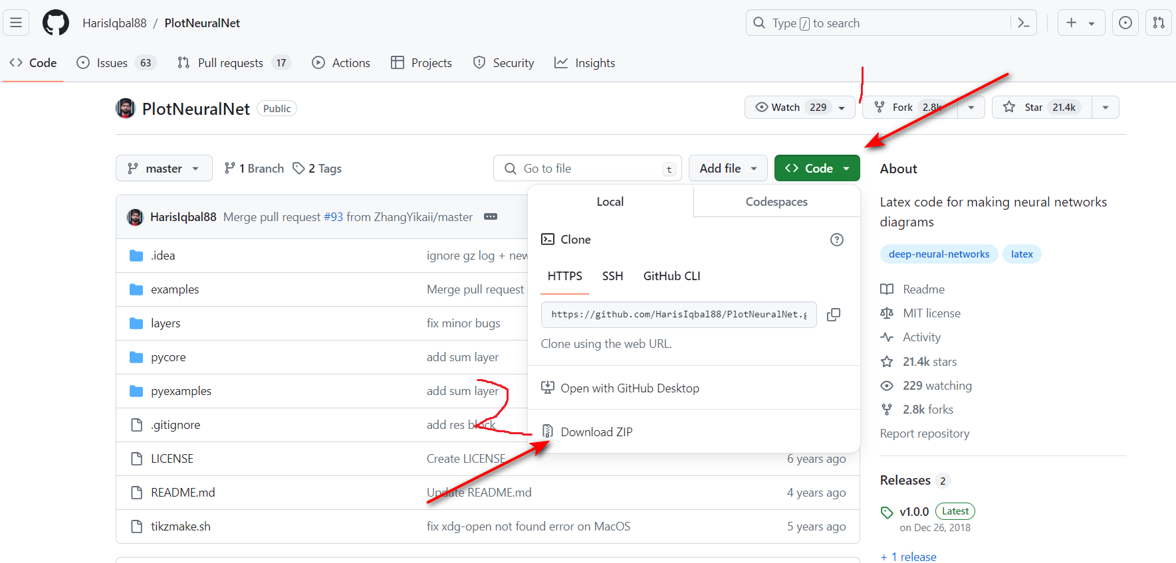Open the .idea folder
Image resolution: width=1176 pixels, height=563 pixels.
click(163, 256)
